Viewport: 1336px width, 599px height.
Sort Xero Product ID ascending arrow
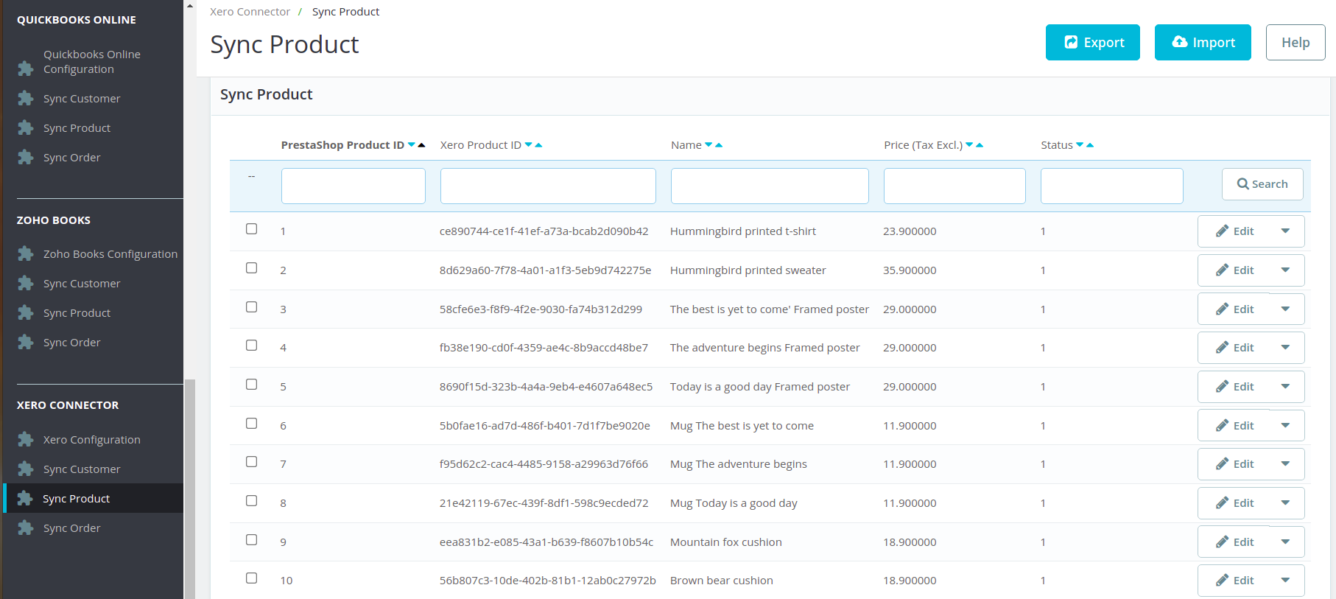click(x=538, y=145)
